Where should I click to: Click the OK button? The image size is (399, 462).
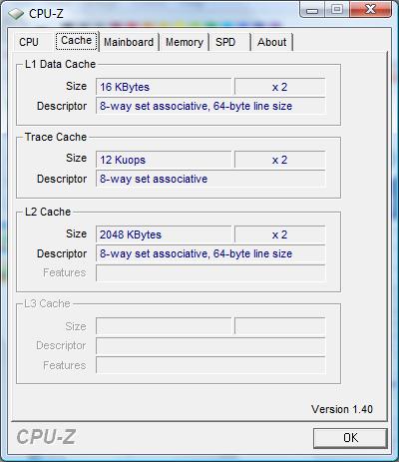[x=350, y=438]
